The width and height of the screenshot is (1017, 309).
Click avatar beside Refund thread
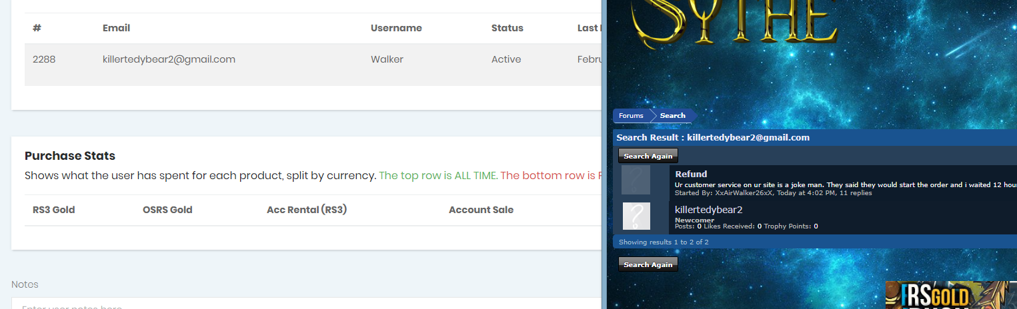click(636, 180)
